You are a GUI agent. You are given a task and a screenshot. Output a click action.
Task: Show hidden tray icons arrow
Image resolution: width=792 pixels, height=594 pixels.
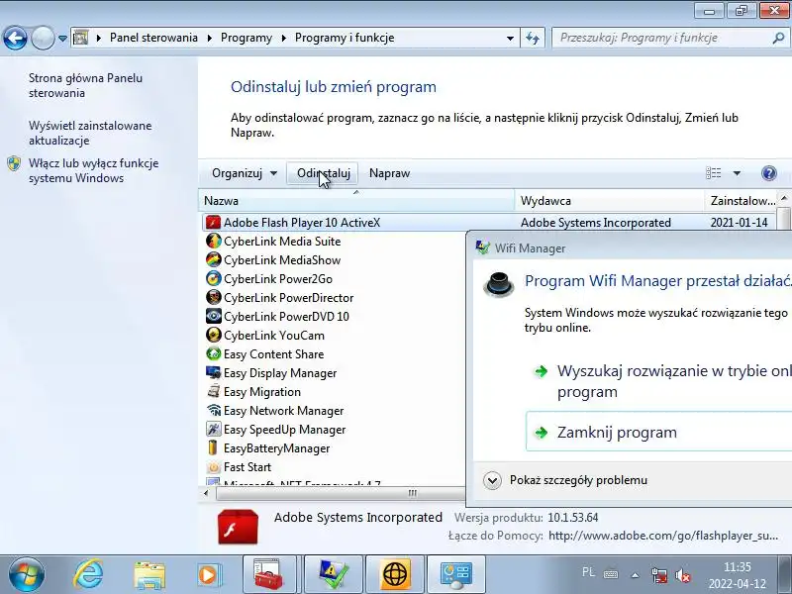(635, 575)
